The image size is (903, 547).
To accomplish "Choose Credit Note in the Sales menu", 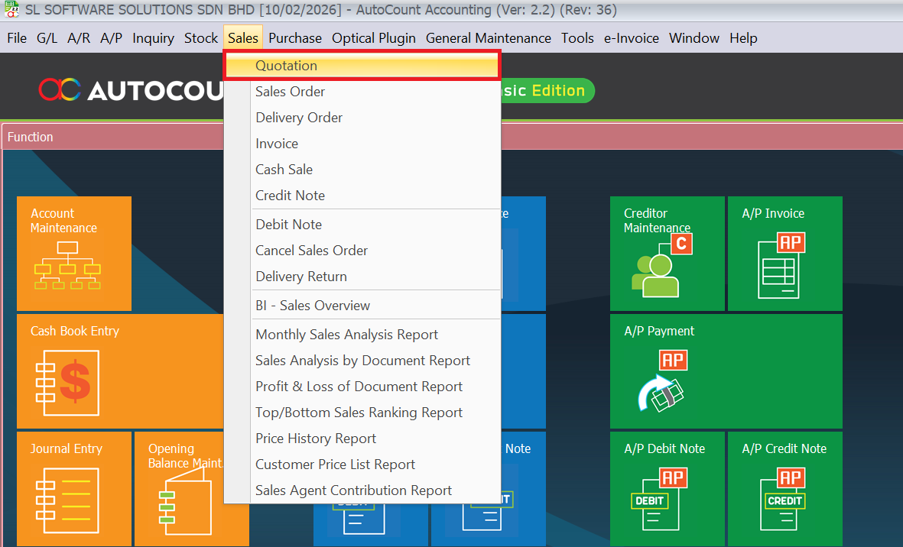I will coord(290,196).
